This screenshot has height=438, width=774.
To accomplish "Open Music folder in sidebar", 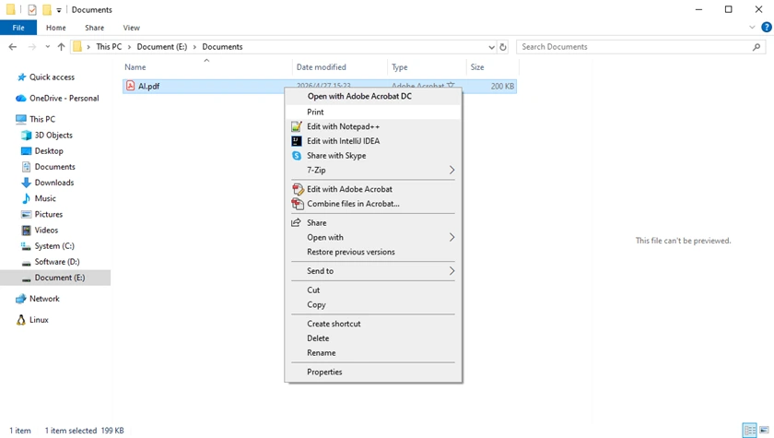I will [45, 198].
